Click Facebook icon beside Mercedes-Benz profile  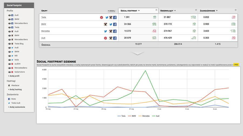(12, 23)
